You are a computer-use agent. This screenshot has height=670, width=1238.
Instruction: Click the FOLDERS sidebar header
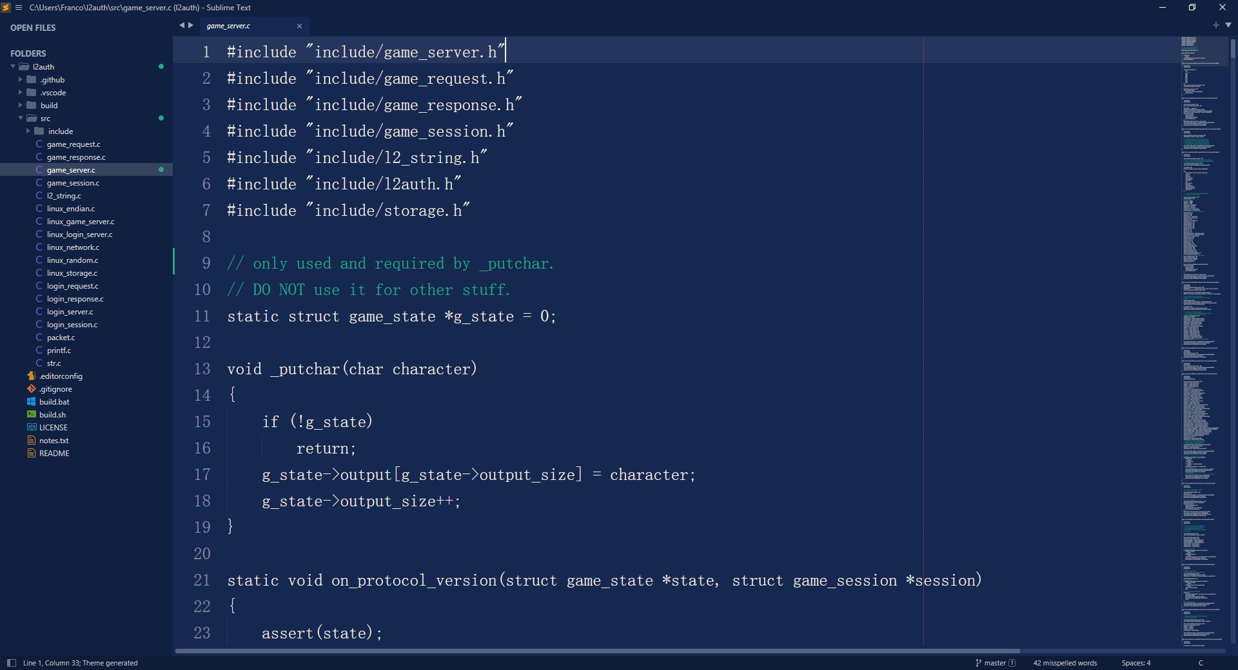pyautogui.click(x=28, y=53)
